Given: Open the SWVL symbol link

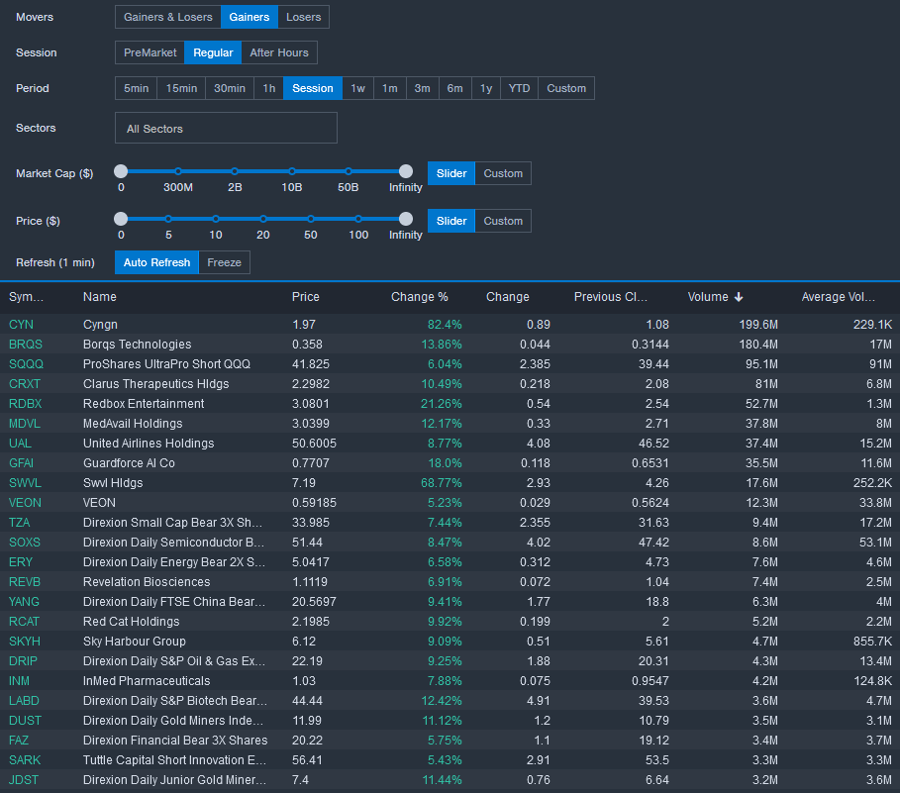Looking at the screenshot, I should (x=26, y=482).
